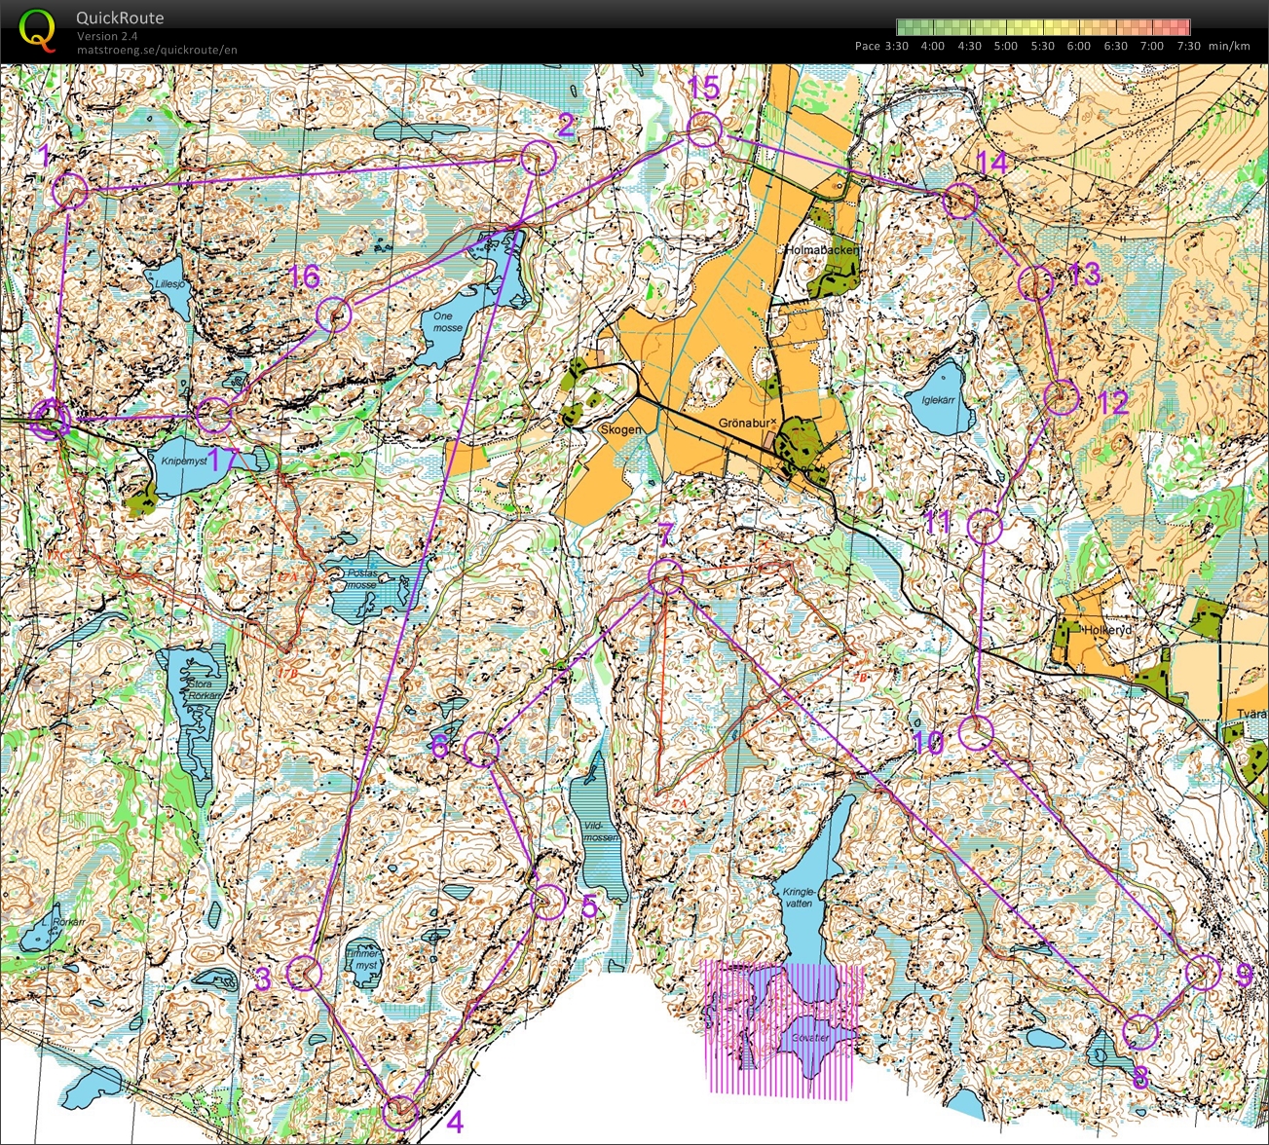Select control circle 9

tap(1204, 973)
